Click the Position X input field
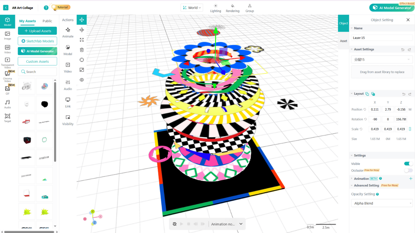 [374, 109]
